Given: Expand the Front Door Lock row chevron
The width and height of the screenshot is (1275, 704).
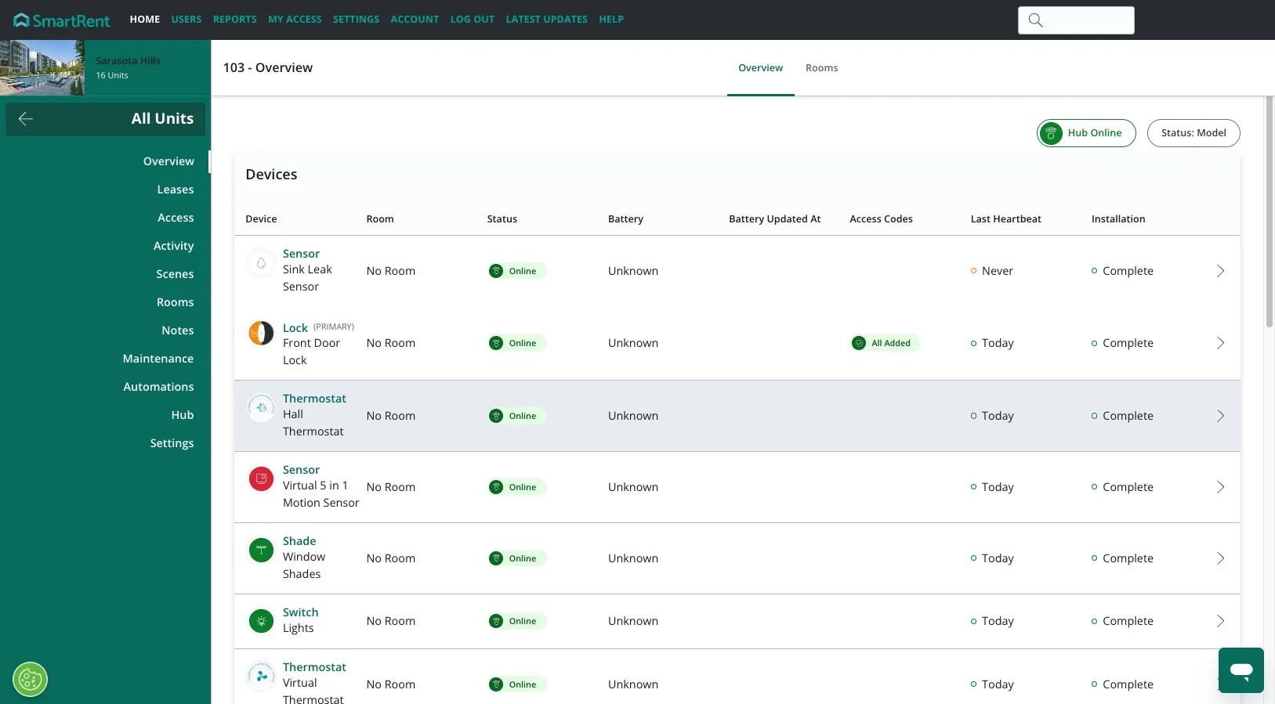Looking at the screenshot, I should [x=1220, y=343].
